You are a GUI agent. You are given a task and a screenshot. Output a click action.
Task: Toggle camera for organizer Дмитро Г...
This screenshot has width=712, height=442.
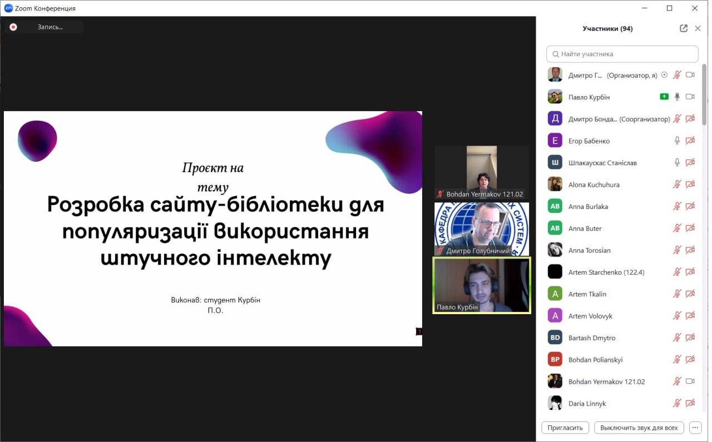pyautogui.click(x=690, y=75)
